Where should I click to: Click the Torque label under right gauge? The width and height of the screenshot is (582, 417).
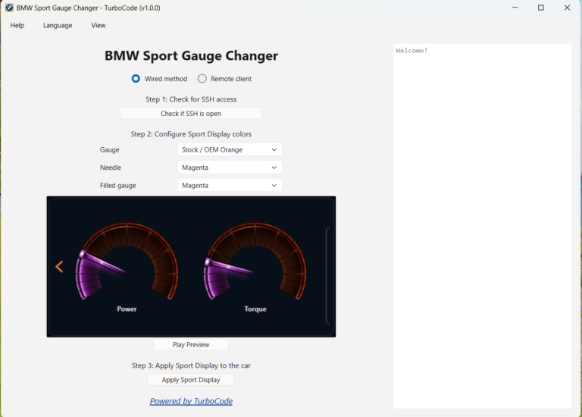(255, 309)
